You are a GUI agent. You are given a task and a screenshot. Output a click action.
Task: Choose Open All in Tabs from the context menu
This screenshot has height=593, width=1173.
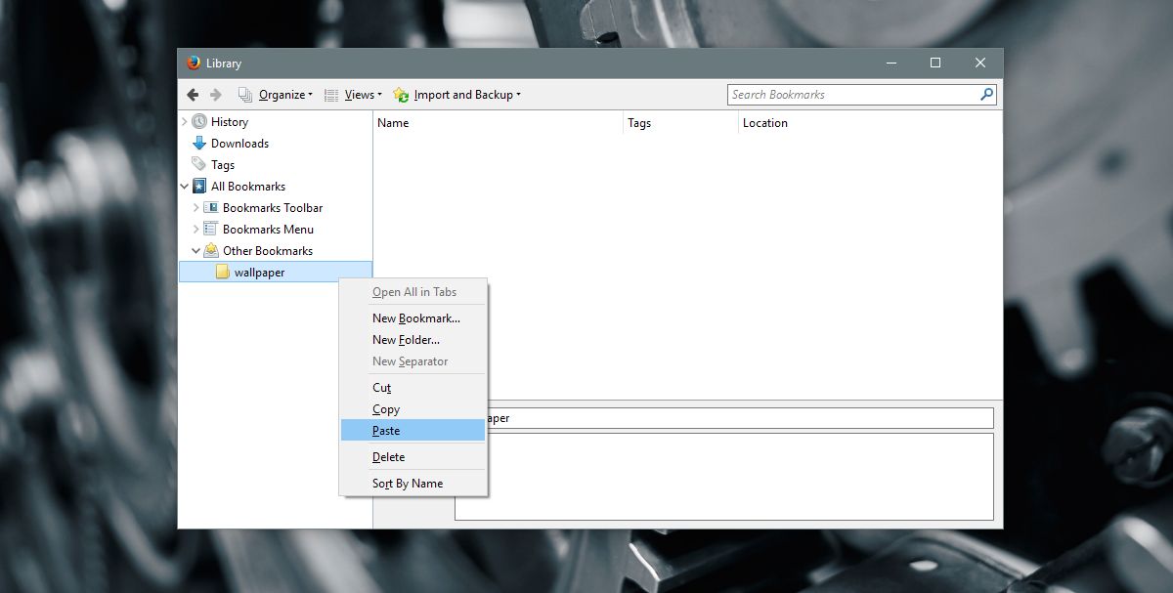coord(413,292)
